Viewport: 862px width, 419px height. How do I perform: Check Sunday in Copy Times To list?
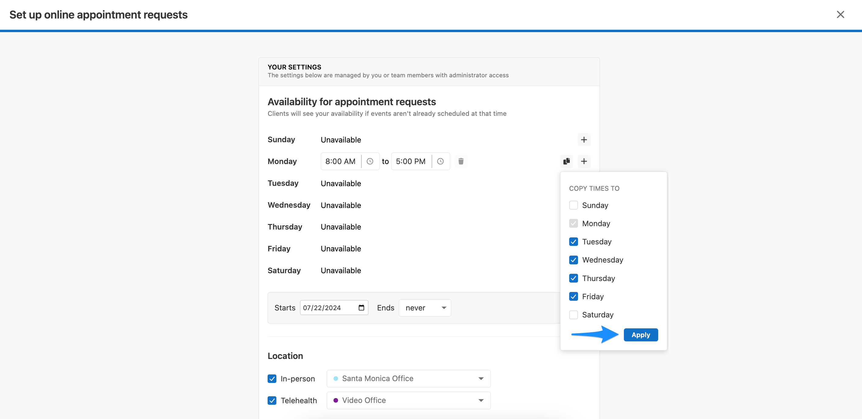click(x=573, y=205)
